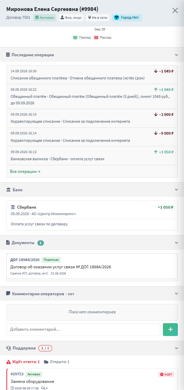Select the Банковская выписка · Сбербанк operation row

[x=92, y=156]
